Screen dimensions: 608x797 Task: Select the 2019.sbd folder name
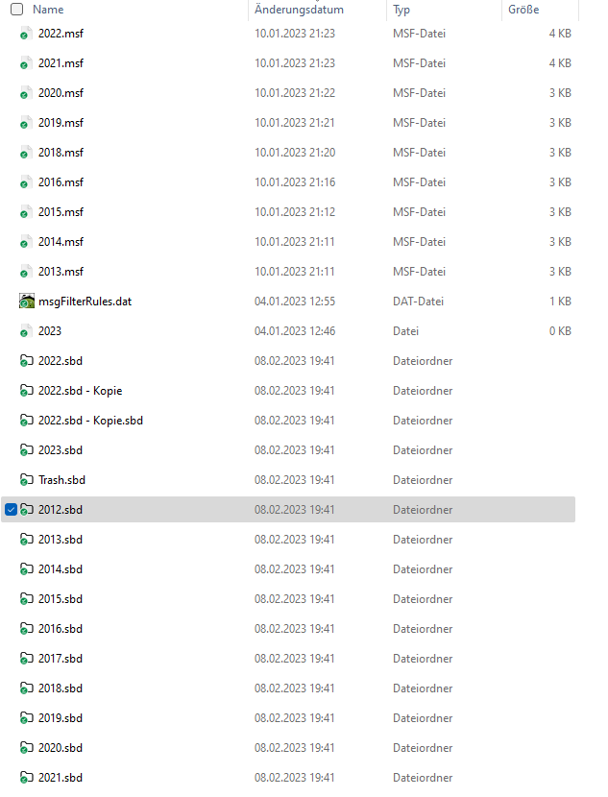coord(61,718)
